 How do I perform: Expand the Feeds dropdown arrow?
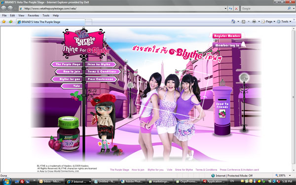249,22
